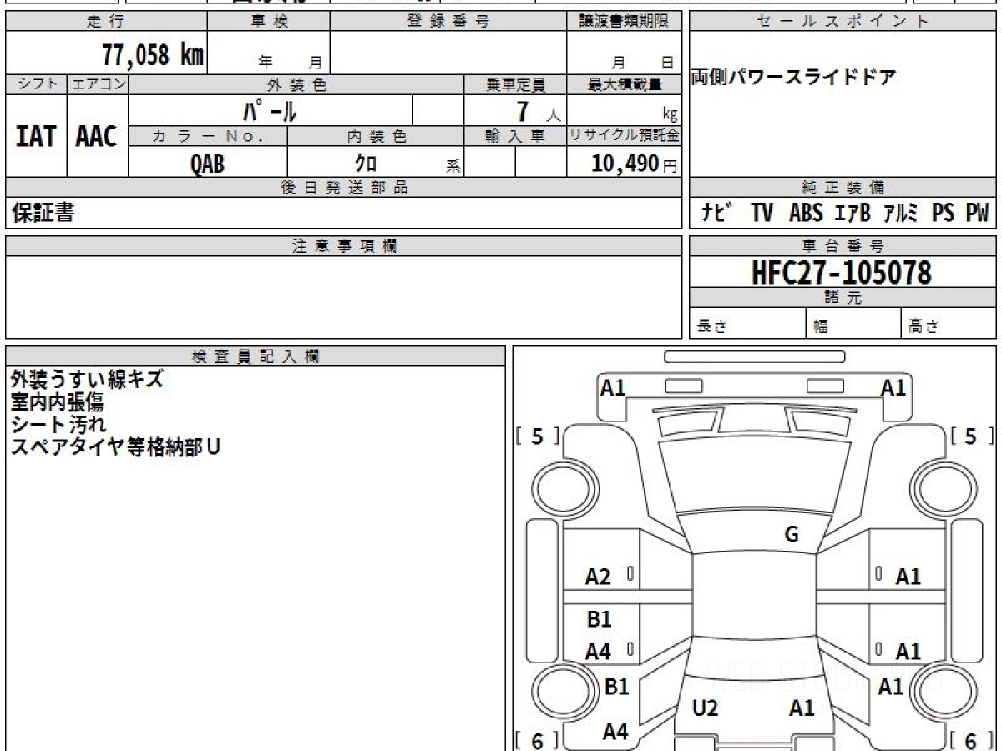Viewport: 1002px width, 751px height.
Task: Click the G mark on the windshield
Action: click(x=792, y=535)
